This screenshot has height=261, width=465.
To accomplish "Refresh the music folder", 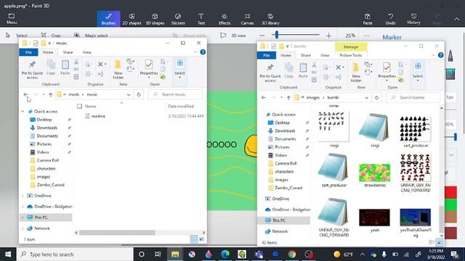I will pos(139,94).
